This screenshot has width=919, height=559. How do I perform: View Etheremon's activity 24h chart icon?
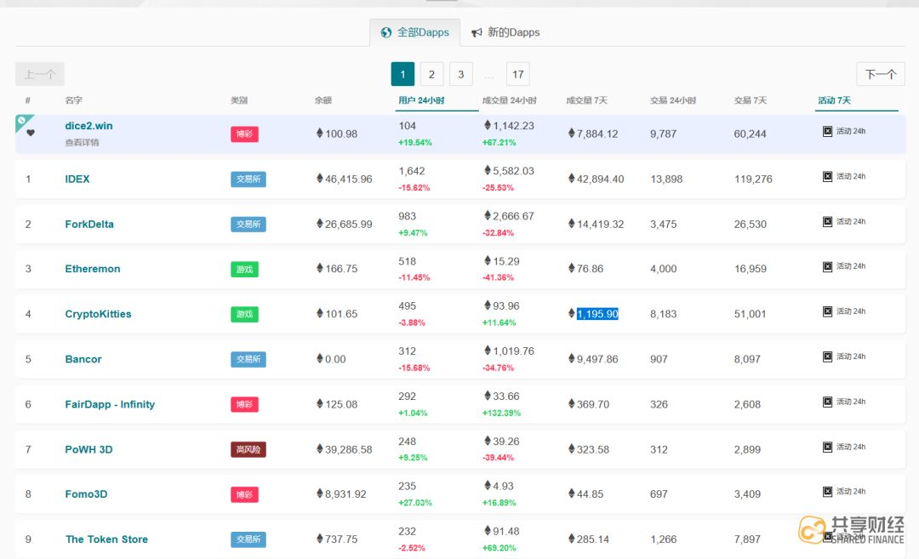point(827,266)
